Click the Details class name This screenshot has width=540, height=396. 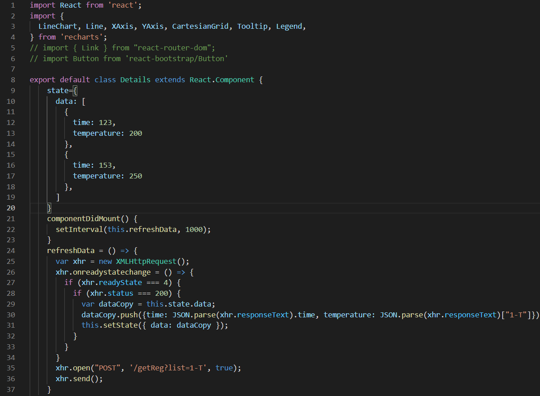pyautogui.click(x=136, y=80)
